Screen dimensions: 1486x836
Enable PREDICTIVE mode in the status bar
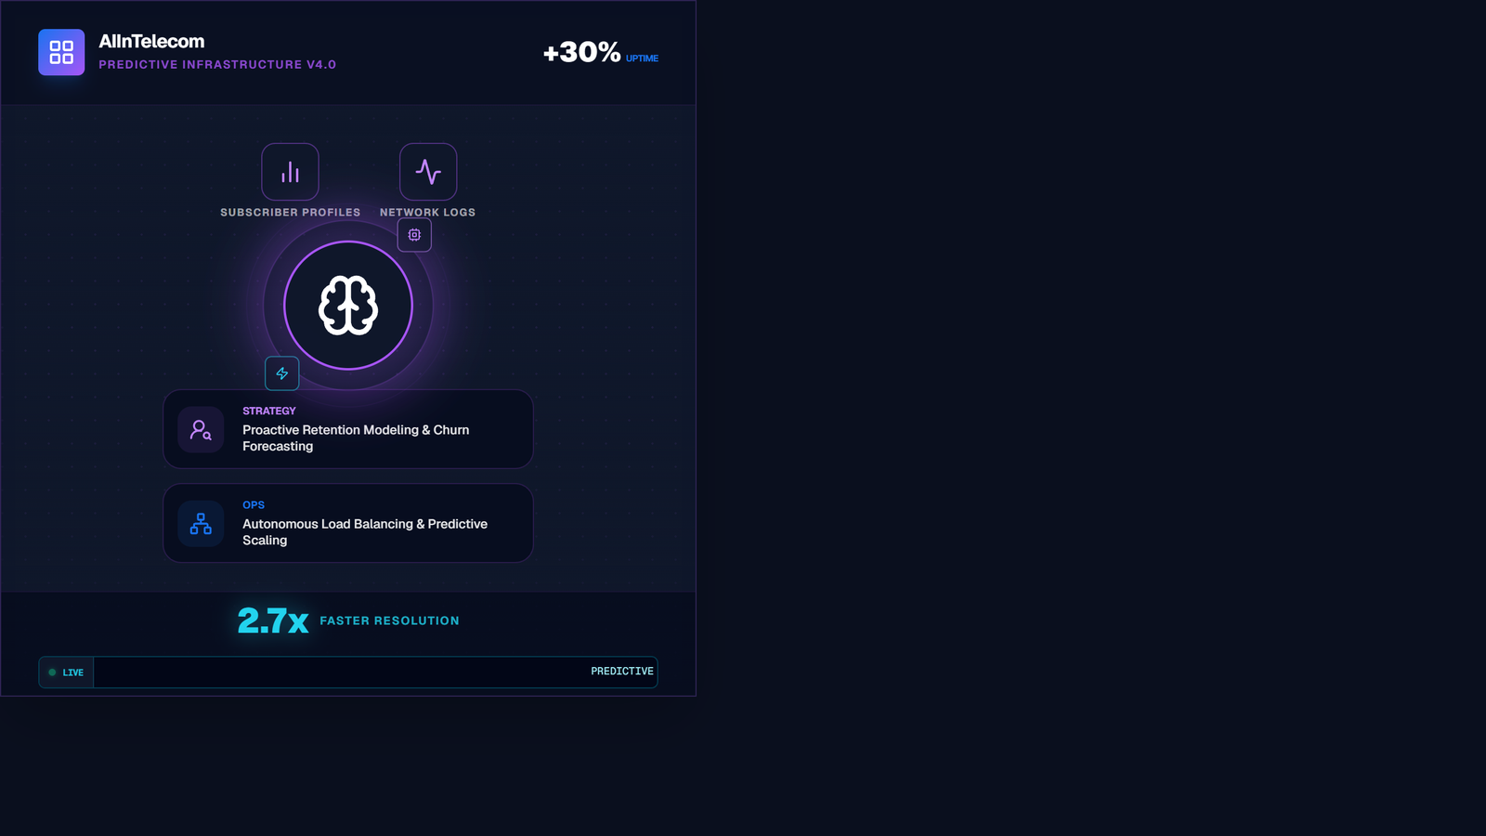click(620, 671)
